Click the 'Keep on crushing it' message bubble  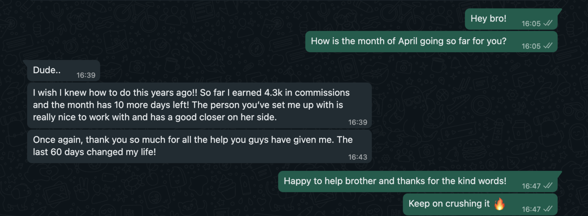pyautogui.click(x=480, y=204)
